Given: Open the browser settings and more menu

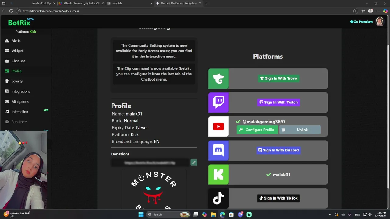Looking at the screenshot, I should pos(378,11).
